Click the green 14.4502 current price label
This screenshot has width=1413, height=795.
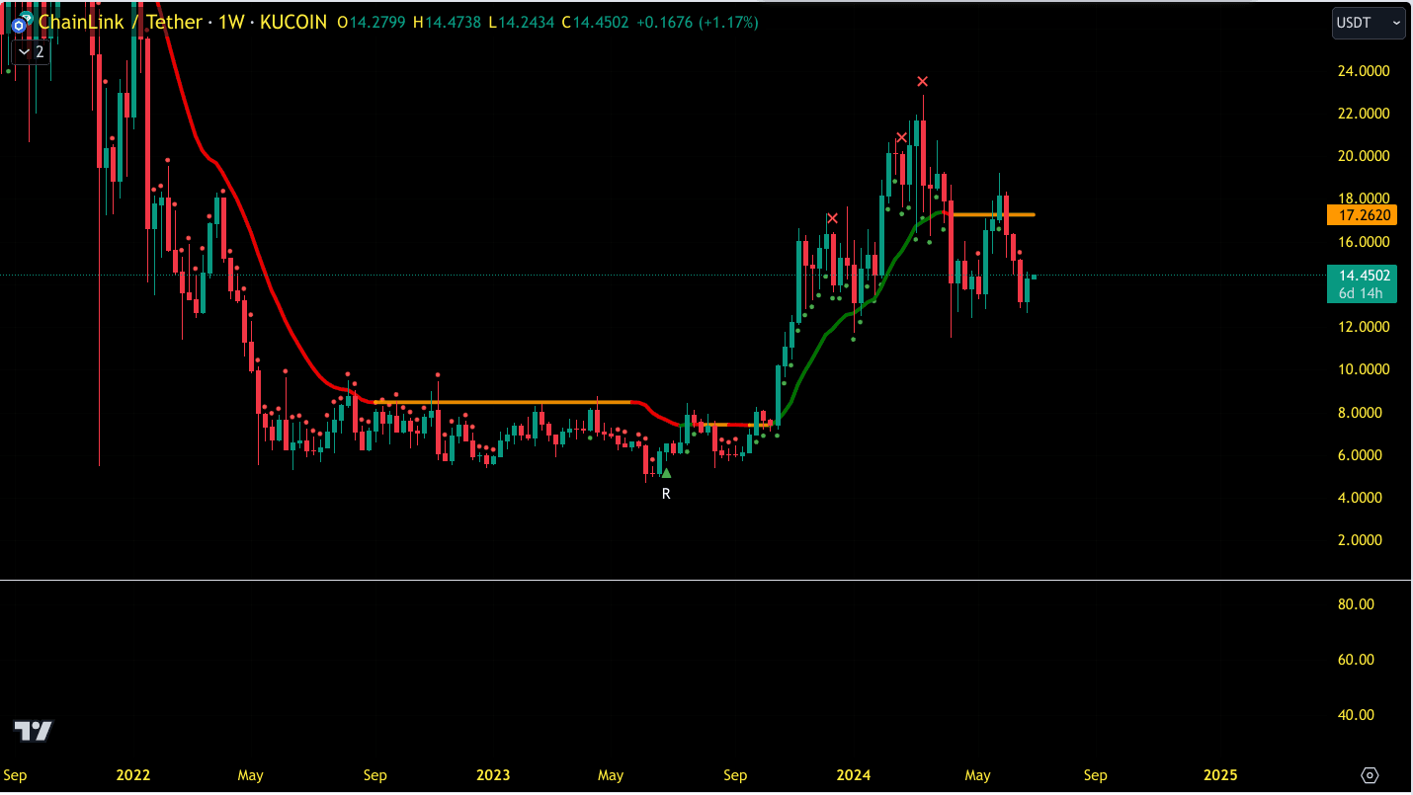coord(1363,276)
